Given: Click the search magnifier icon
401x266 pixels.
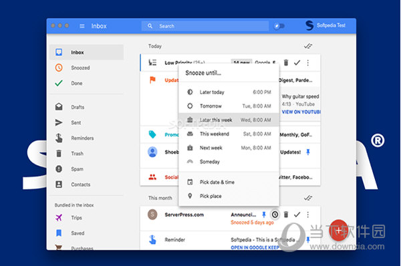Looking at the screenshot, I should coord(150,26).
